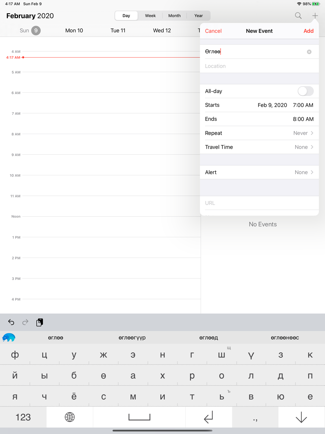Viewport: 325px width, 434px height.
Task: Tap the ү key
Action: click(251, 355)
